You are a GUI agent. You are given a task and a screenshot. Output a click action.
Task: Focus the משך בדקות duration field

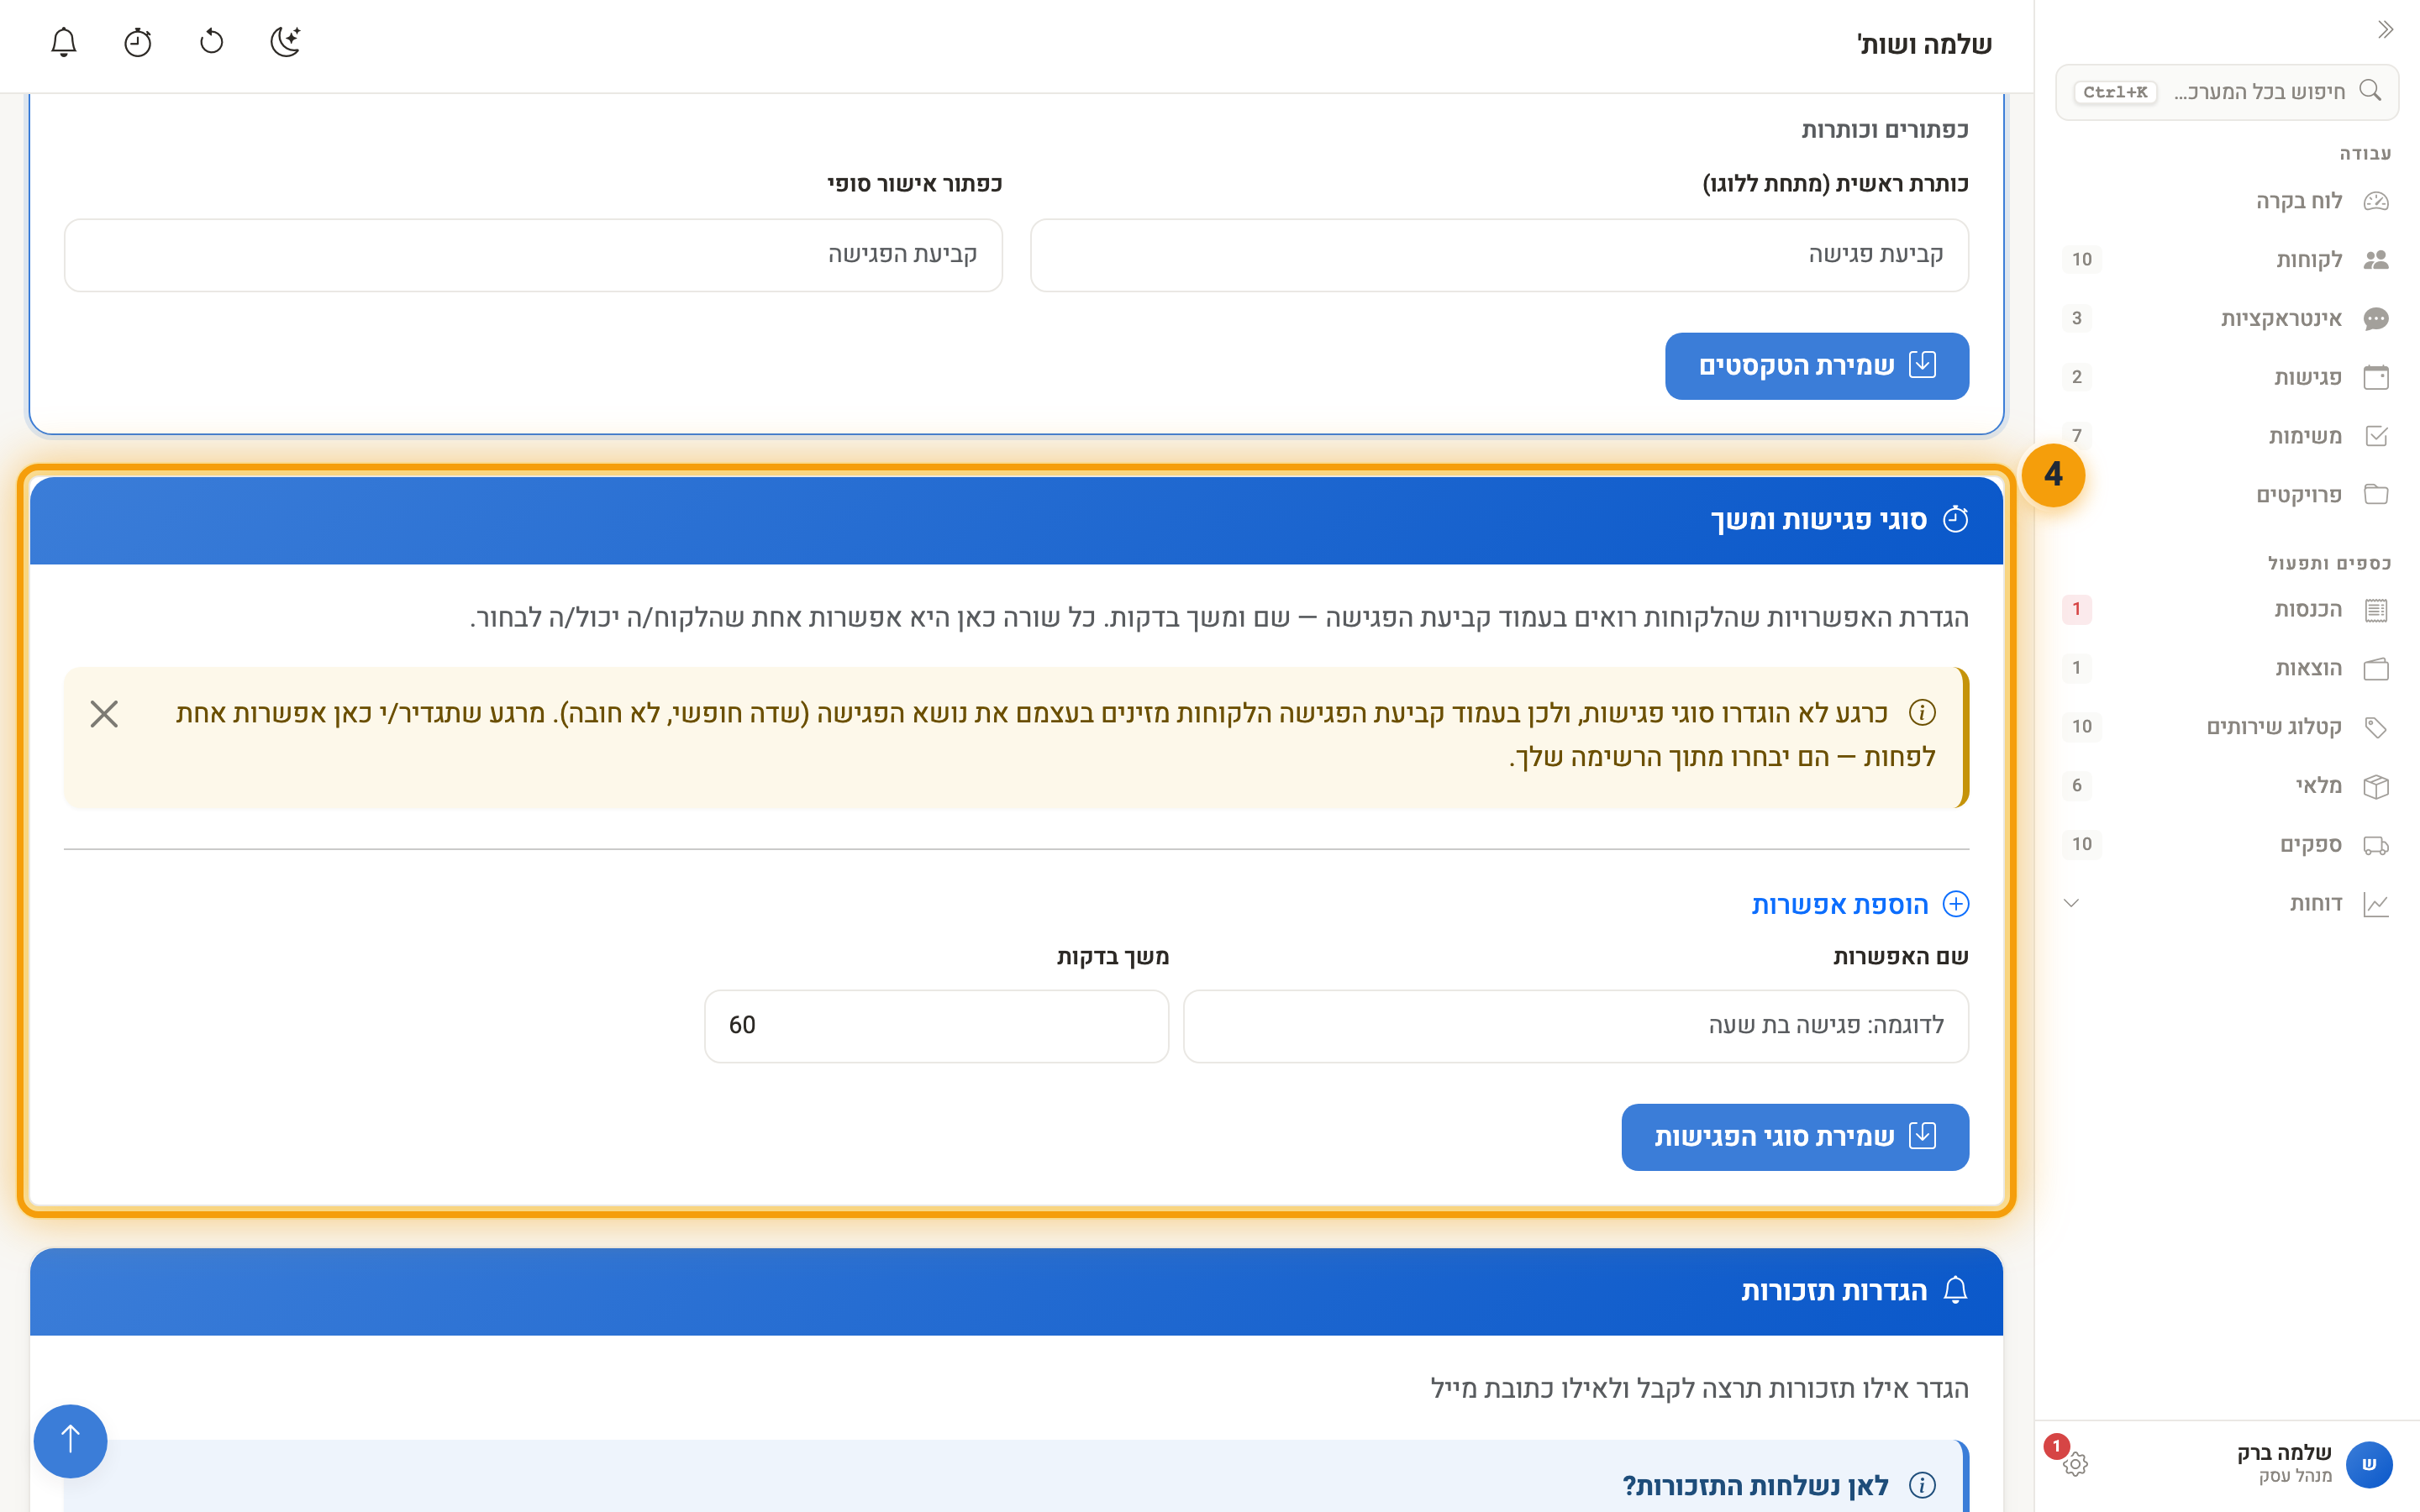point(937,1026)
